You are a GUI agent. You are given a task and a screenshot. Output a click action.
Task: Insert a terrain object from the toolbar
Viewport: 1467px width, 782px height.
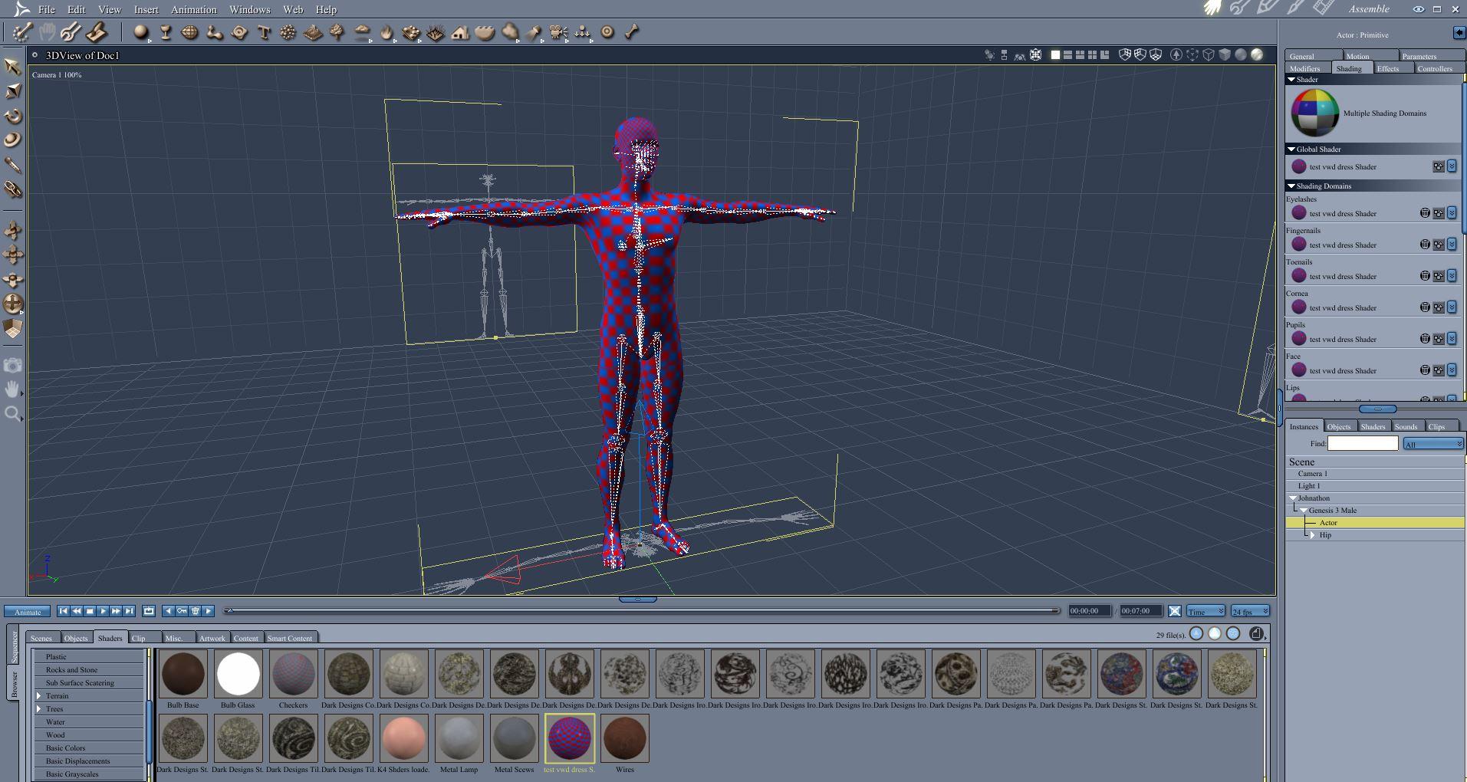pos(313,32)
